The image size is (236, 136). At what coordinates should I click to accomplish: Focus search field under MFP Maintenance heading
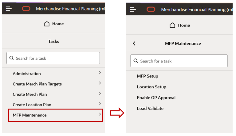[x=179, y=61]
